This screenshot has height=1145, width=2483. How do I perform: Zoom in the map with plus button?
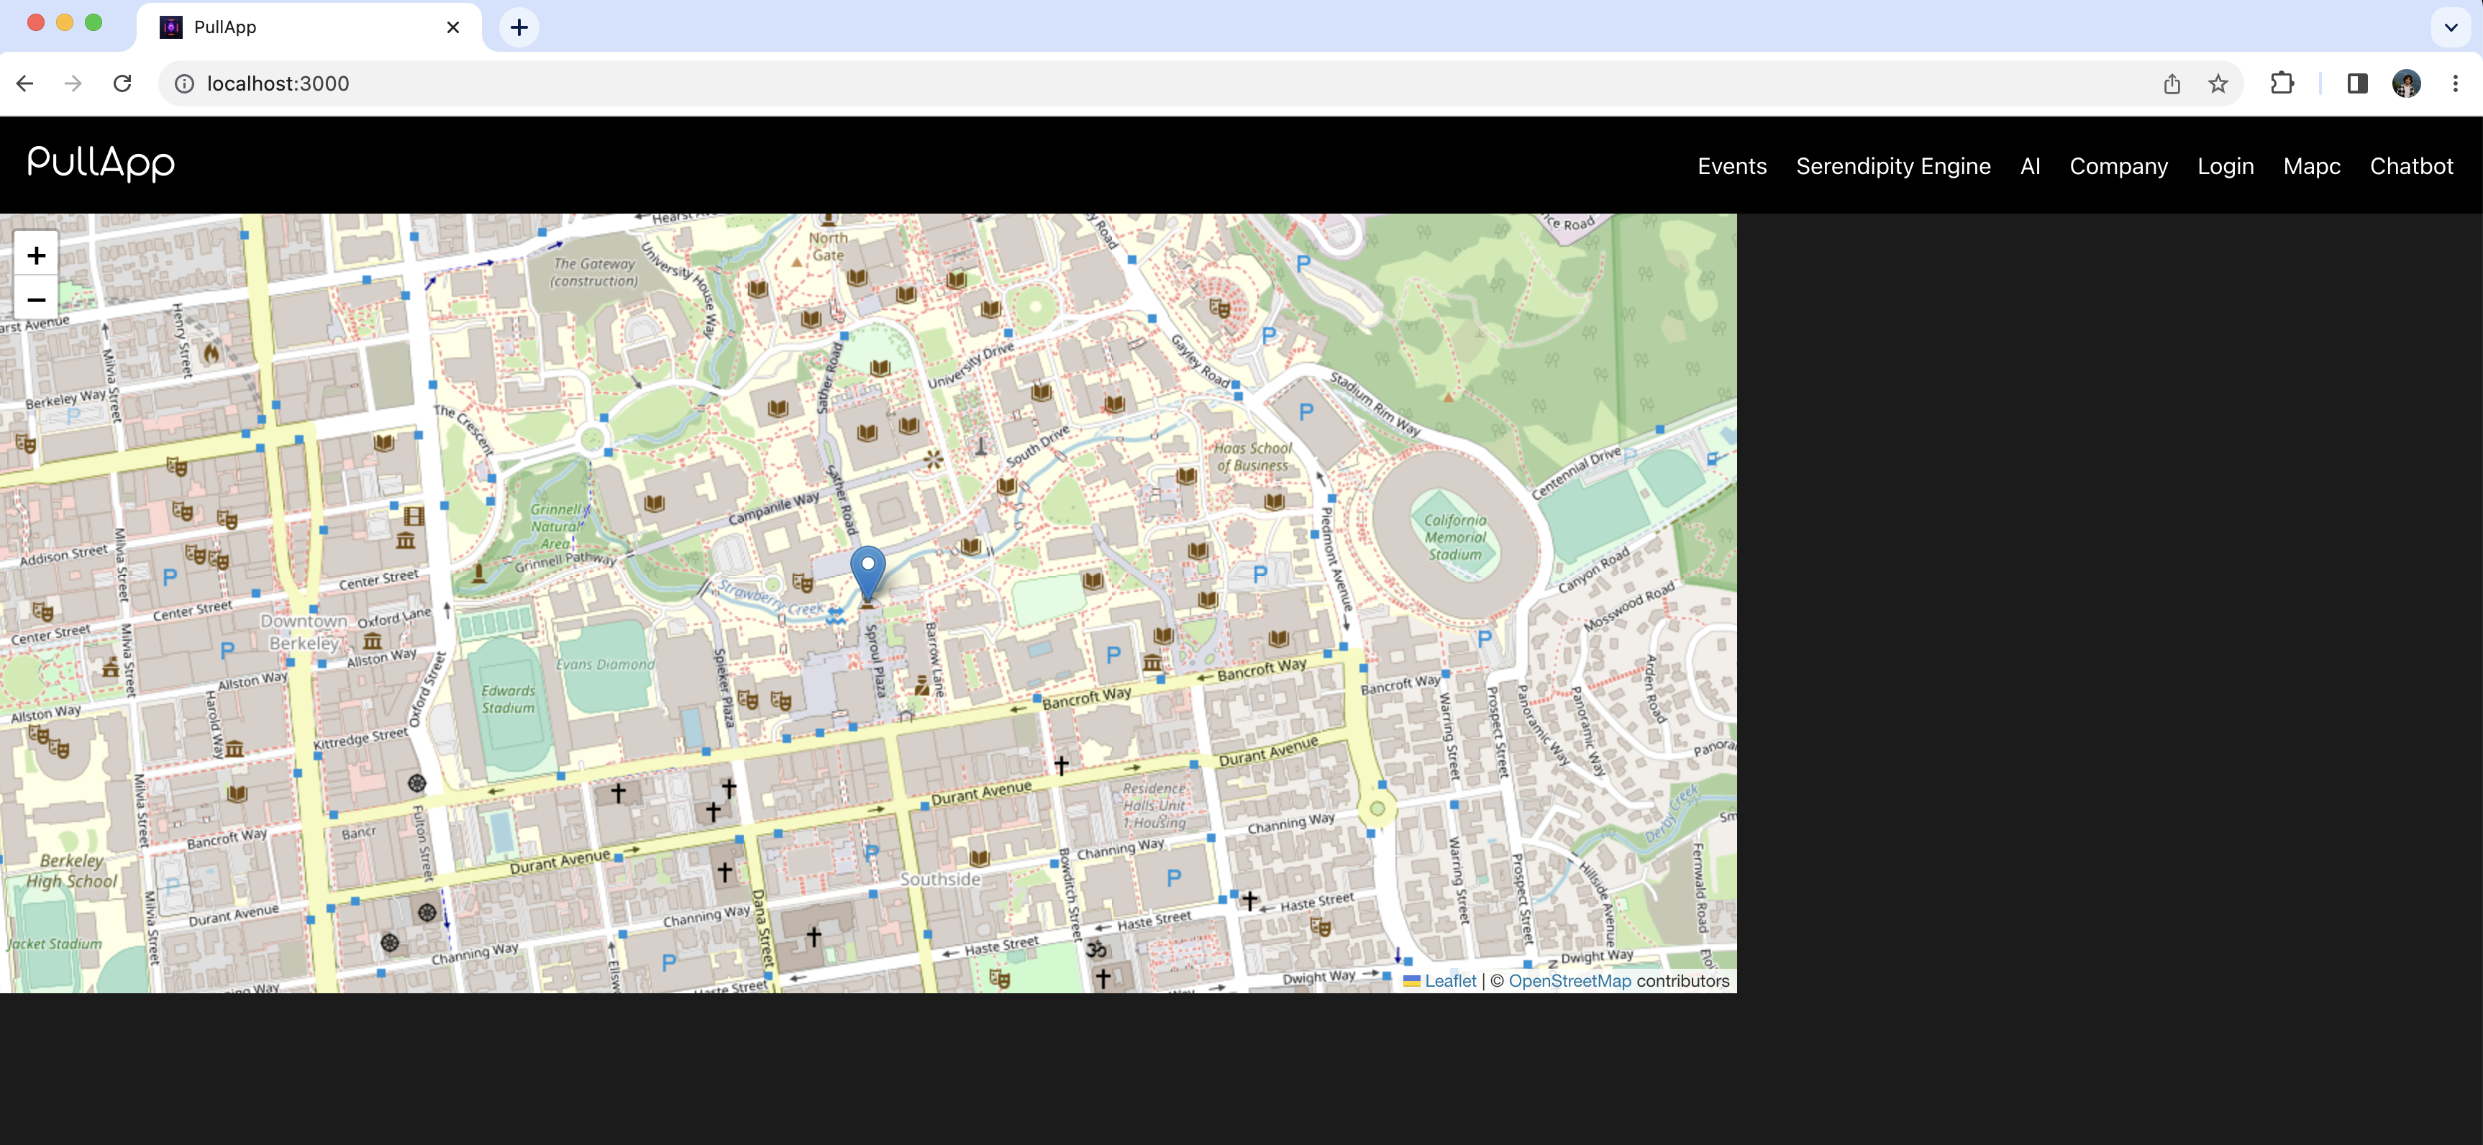click(x=37, y=255)
